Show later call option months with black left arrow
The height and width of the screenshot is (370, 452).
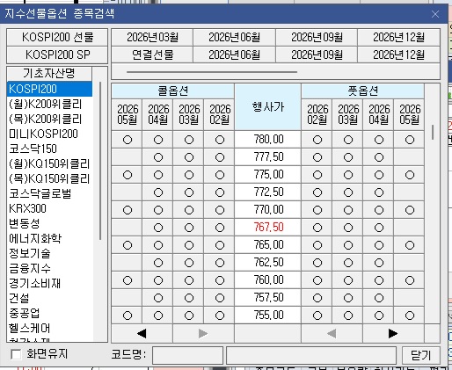[x=142, y=333]
